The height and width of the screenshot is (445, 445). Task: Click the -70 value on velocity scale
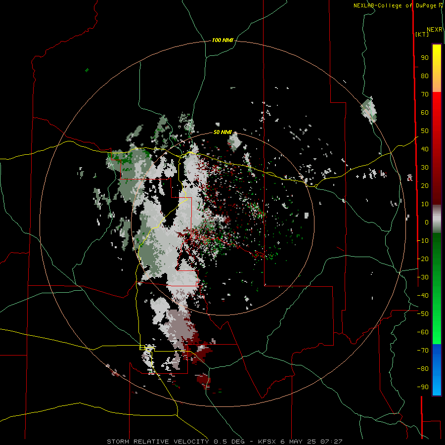point(423,351)
